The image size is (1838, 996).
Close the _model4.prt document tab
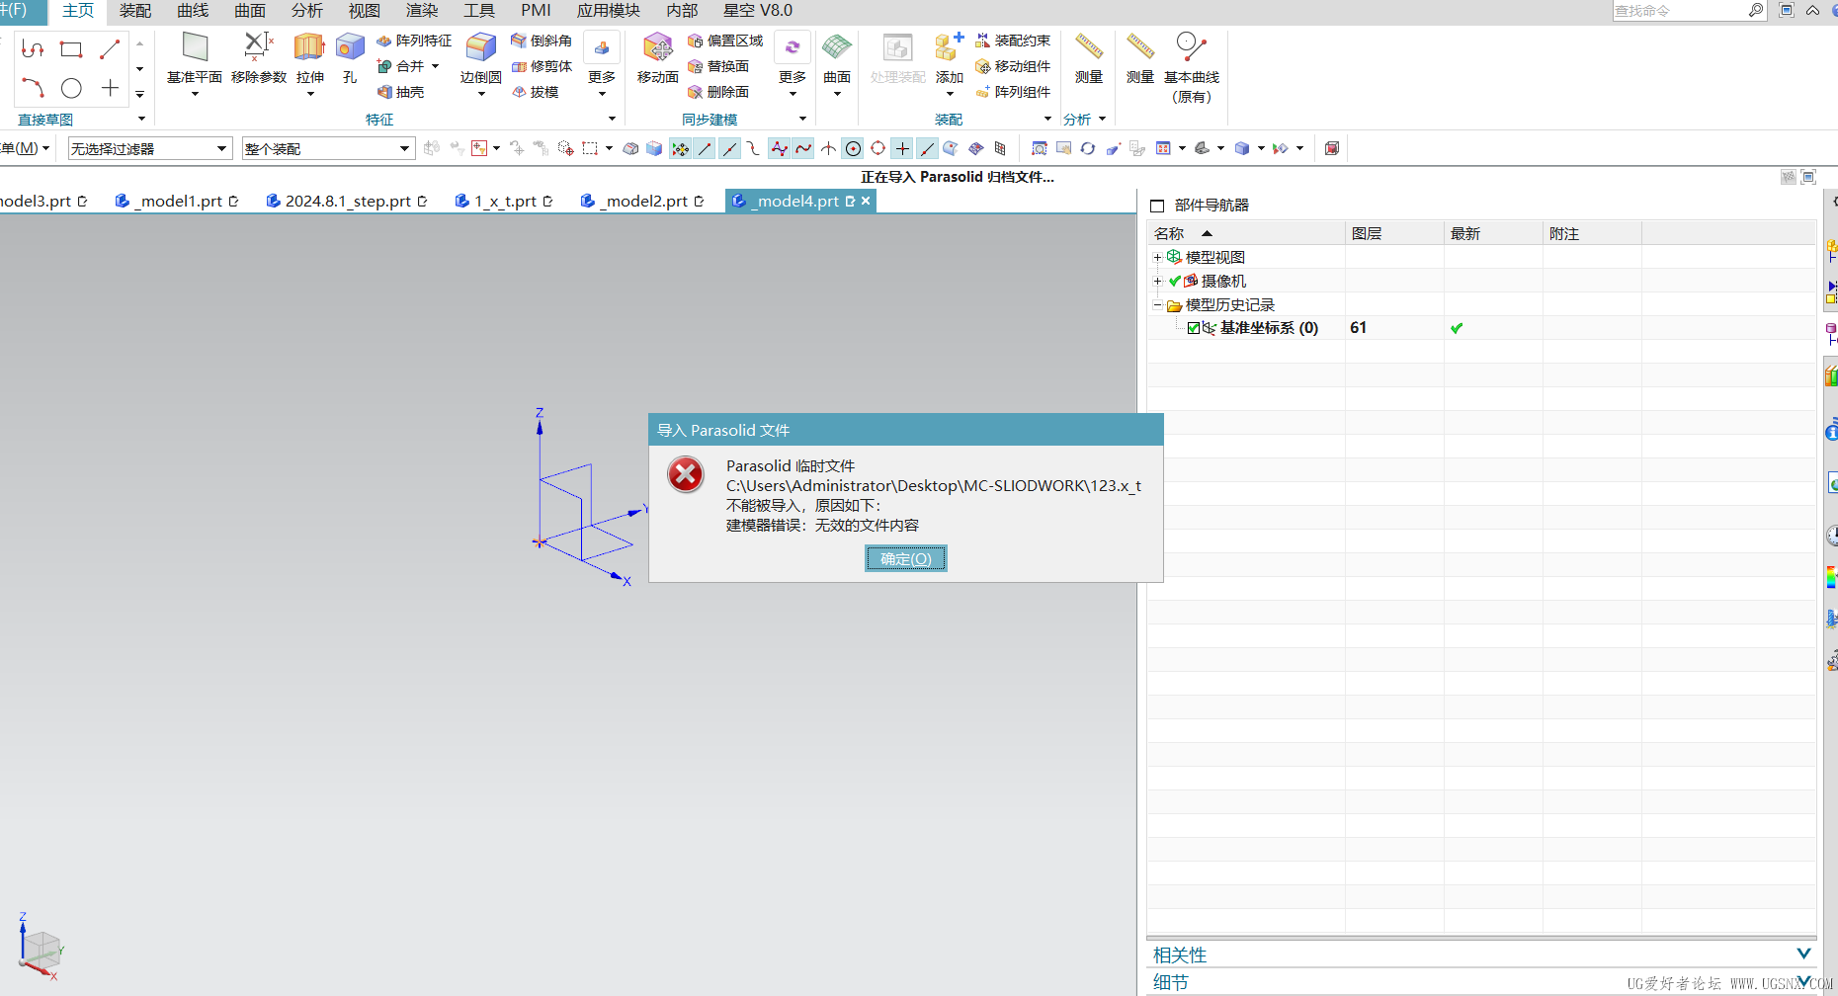click(x=866, y=201)
